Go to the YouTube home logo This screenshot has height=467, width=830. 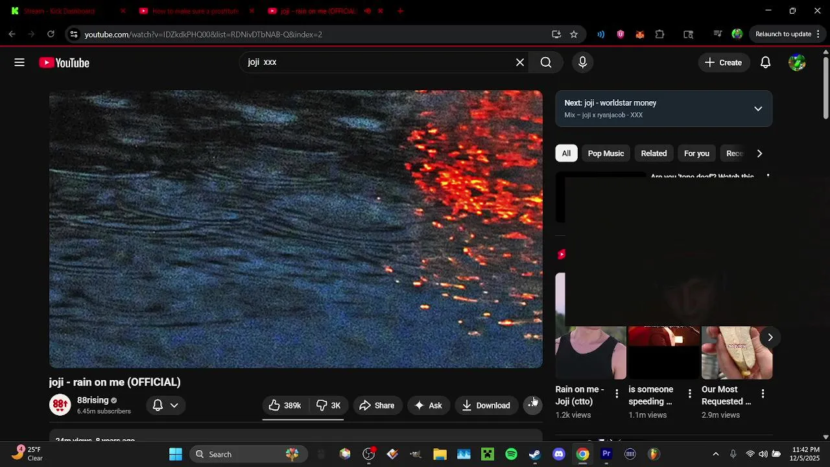click(x=64, y=63)
